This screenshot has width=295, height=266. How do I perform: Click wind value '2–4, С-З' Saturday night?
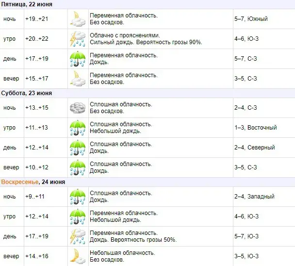tap(246, 108)
